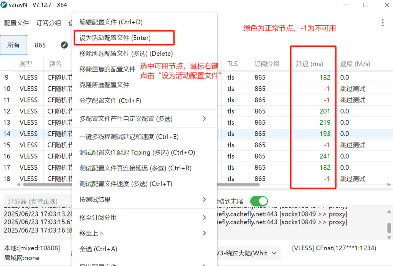Expand the move to subscription group submenu

(x=145, y=217)
